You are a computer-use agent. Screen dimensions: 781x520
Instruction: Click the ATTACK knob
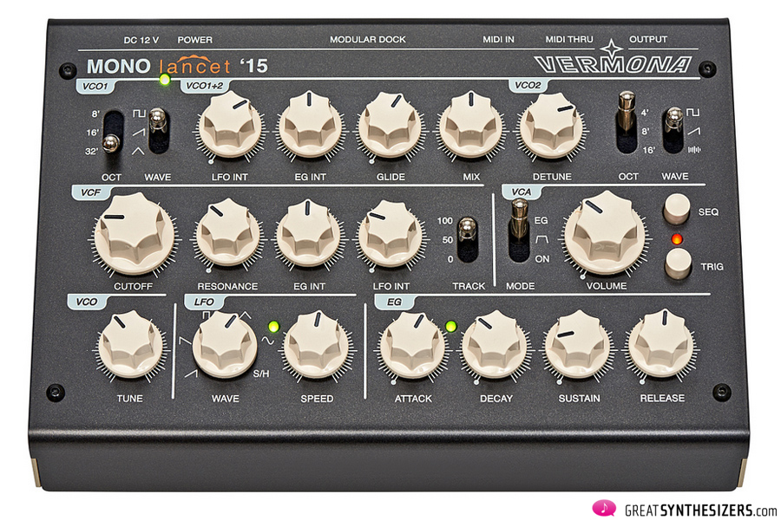(x=412, y=345)
